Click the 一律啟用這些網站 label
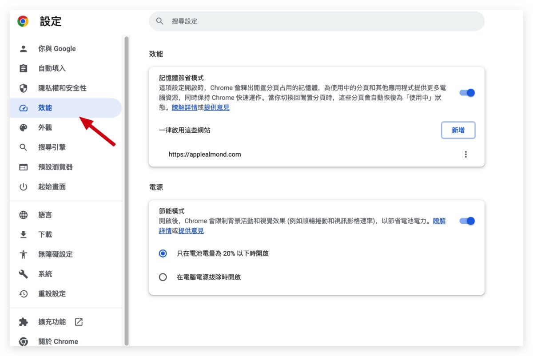 click(185, 131)
